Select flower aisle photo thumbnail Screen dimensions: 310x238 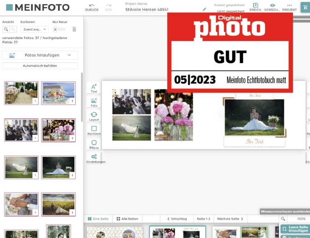pyautogui.click(x=21, y=93)
